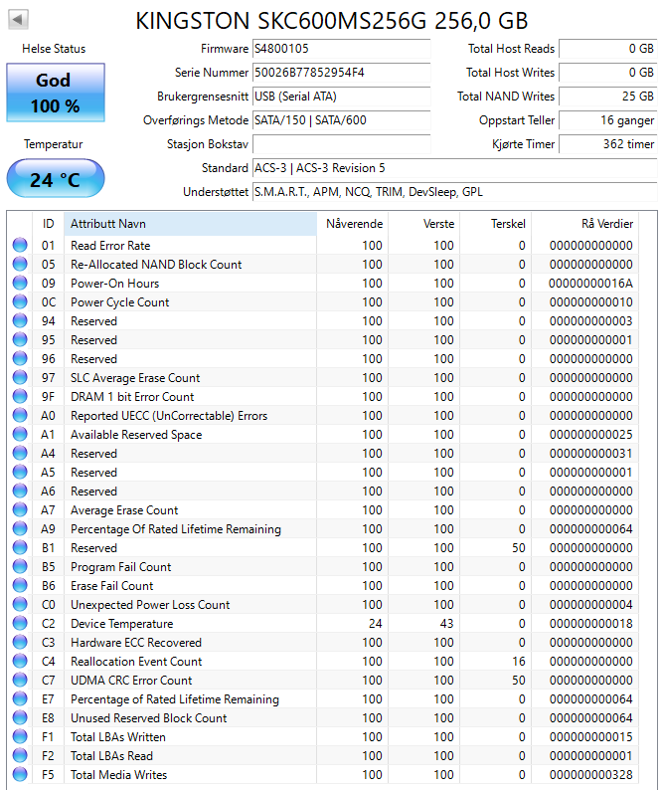Image resolution: width=663 pixels, height=790 pixels.
Task: Click the status orb for row ID A4
Action: pos(20,453)
